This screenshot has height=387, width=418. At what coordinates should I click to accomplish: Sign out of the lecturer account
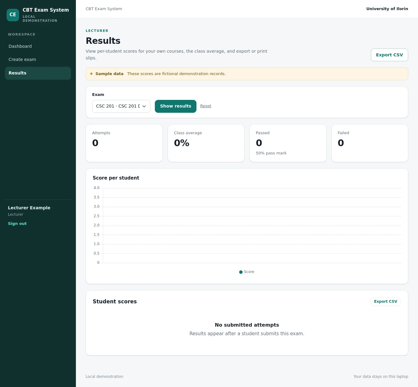pyautogui.click(x=17, y=224)
